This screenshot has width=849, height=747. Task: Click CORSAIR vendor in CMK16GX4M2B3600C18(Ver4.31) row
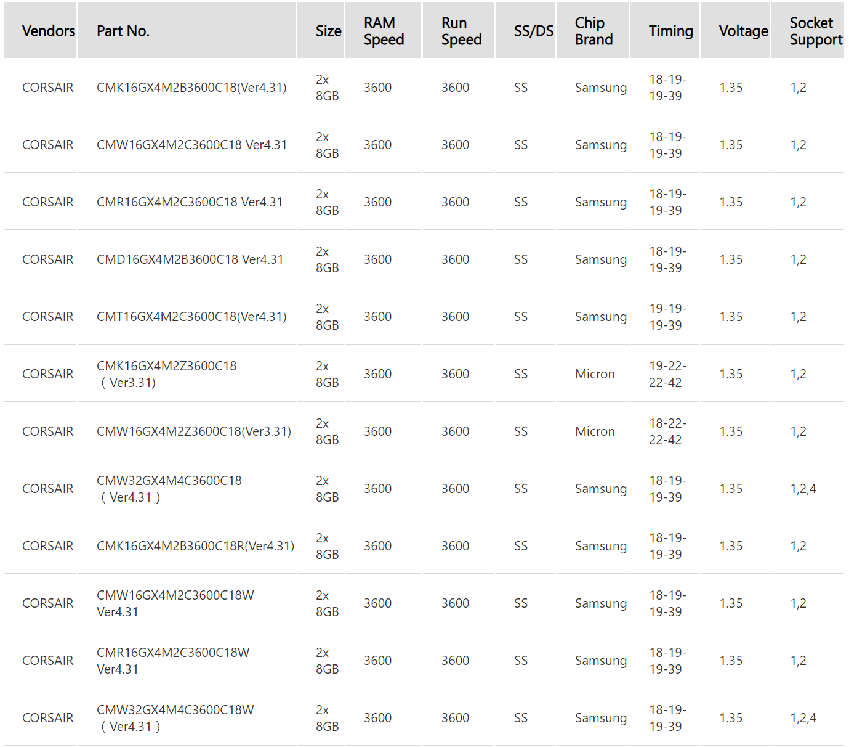(x=48, y=88)
